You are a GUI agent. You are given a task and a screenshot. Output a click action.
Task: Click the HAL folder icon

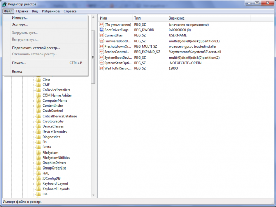pos(38,173)
